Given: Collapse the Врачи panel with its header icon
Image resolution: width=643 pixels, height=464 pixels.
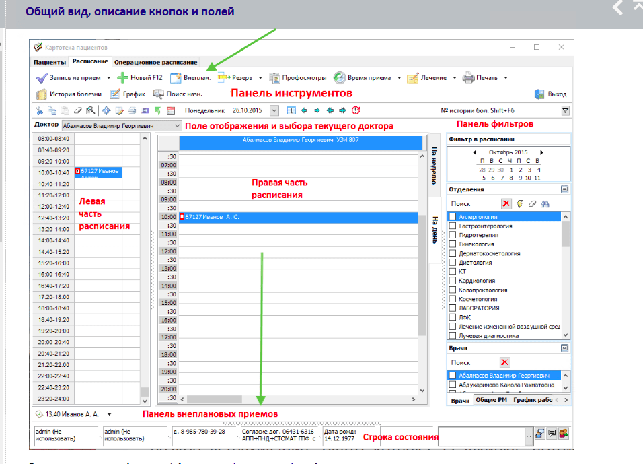Looking at the screenshot, I should pyautogui.click(x=565, y=348).
